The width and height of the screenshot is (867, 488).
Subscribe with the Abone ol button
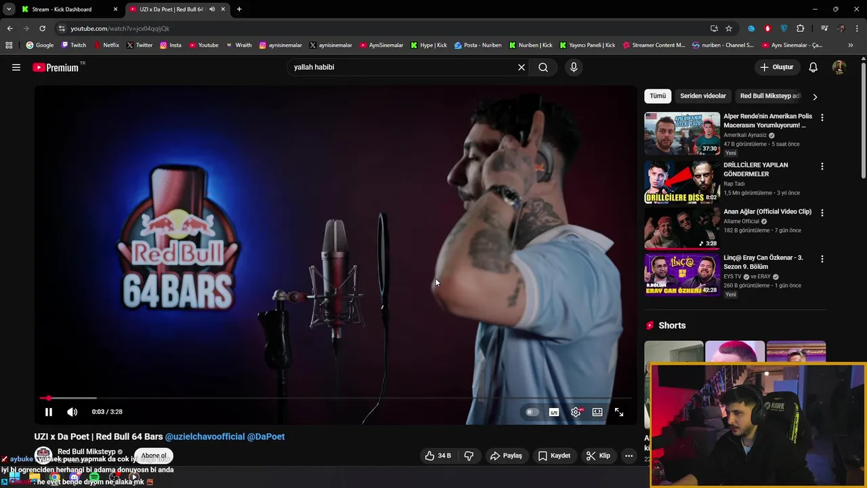click(x=154, y=455)
